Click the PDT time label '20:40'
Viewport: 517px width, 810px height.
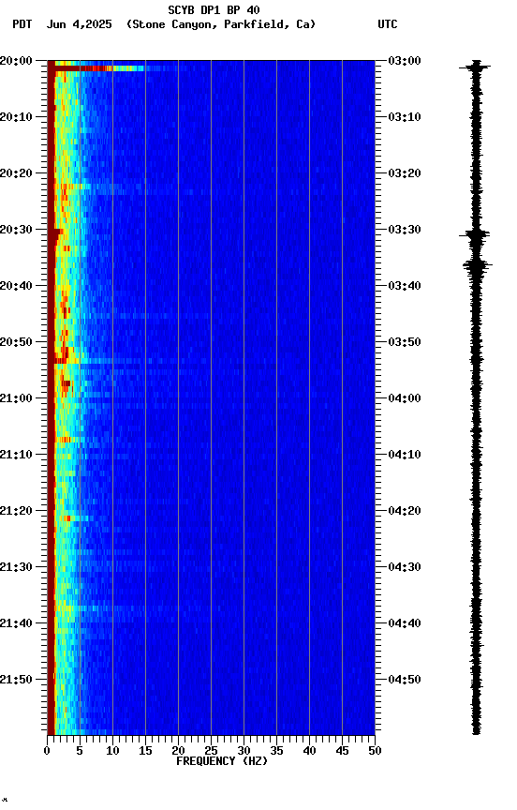pos(16,286)
